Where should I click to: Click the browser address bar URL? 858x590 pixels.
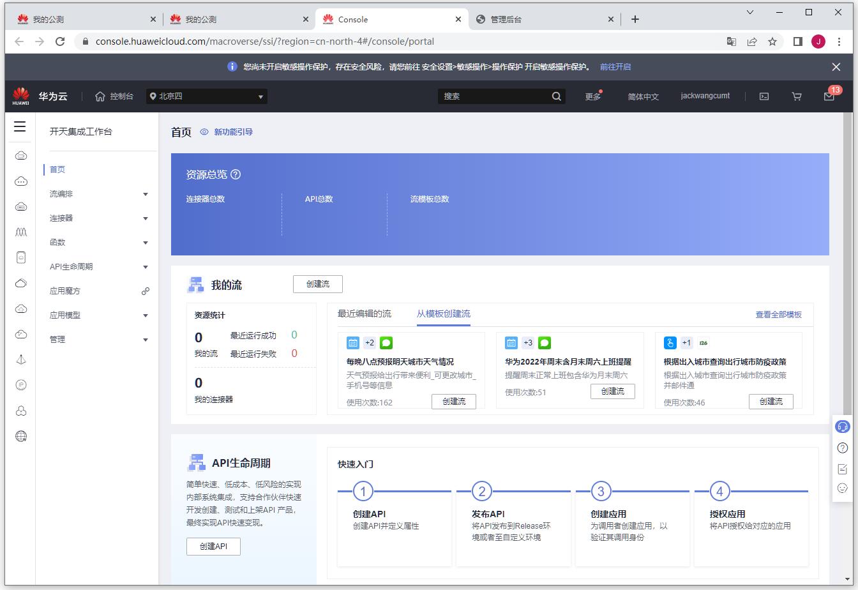coord(265,42)
